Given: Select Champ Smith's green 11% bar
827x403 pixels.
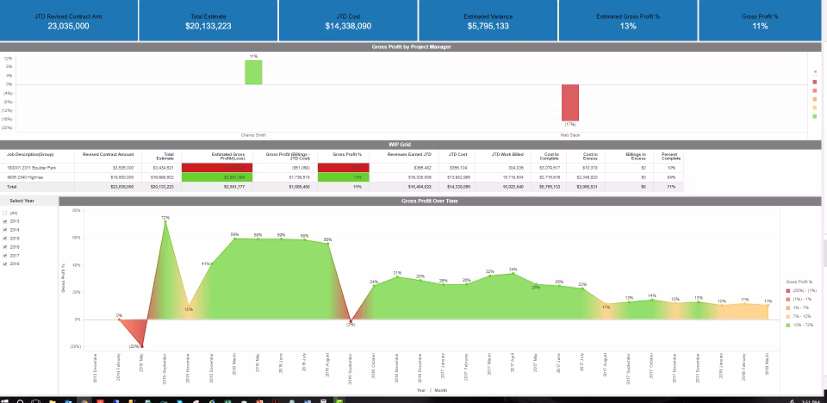Looking at the screenshot, I should click(253, 72).
